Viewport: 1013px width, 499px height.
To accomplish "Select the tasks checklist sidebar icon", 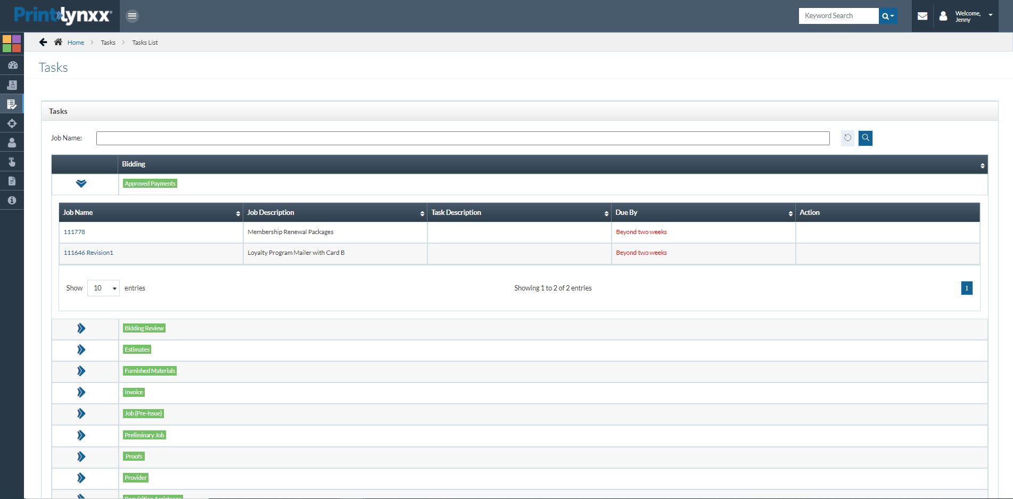I will [12, 104].
